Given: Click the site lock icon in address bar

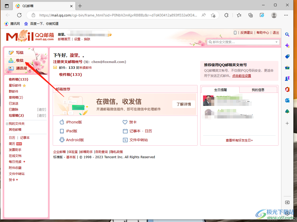Looking at the screenshot, I should (33, 15).
